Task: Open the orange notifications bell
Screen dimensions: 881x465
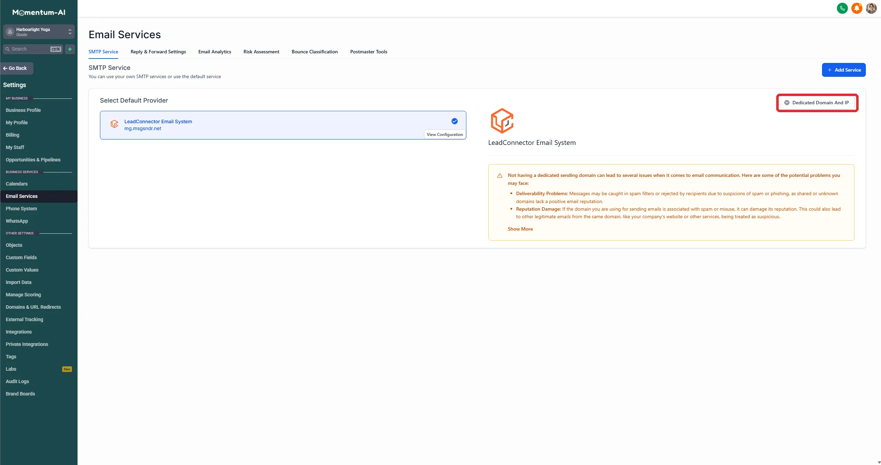Action: tap(857, 8)
